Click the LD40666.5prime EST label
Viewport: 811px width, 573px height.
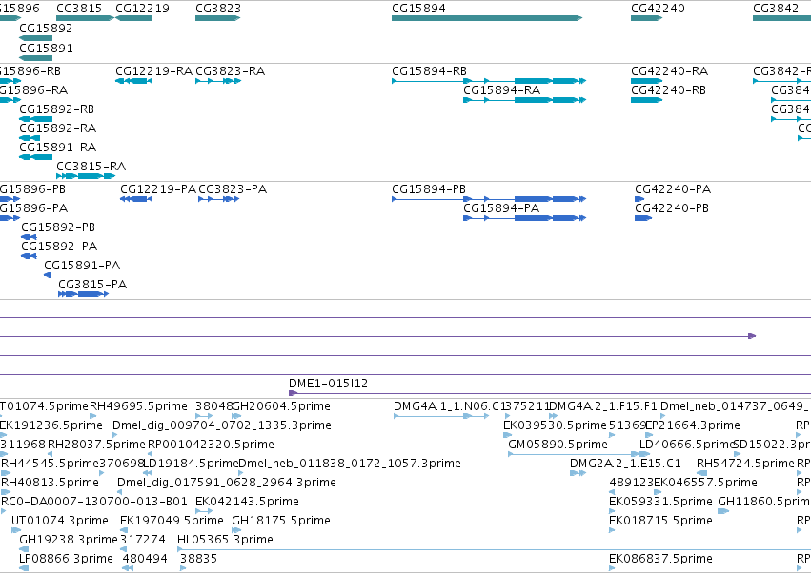(687, 445)
